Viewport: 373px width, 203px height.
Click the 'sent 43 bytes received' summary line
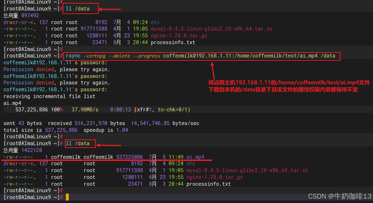tap(101, 123)
